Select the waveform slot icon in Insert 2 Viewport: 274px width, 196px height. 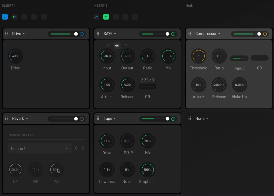(96, 17)
